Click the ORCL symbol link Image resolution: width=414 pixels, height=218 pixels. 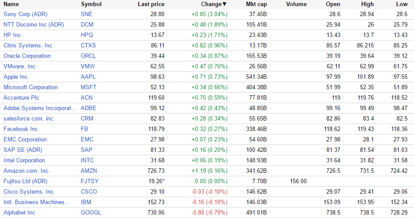pos(88,56)
